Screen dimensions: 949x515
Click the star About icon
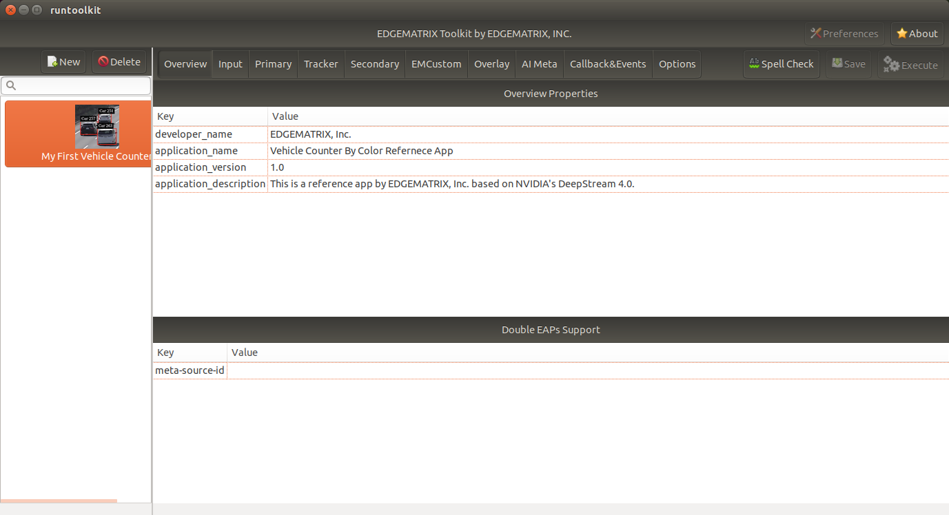click(901, 34)
